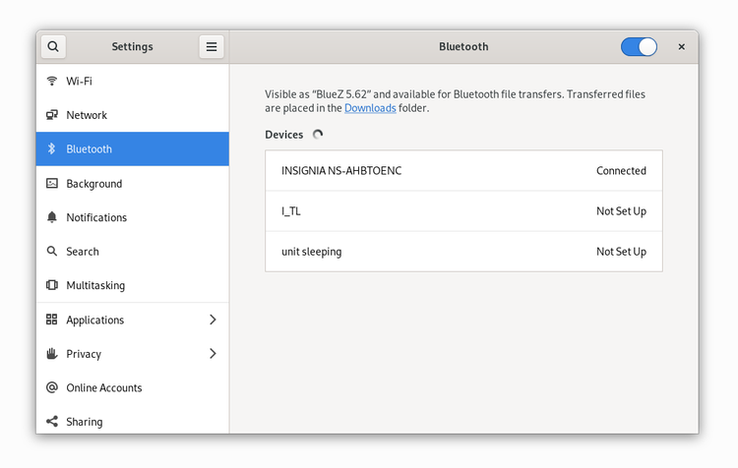Image resolution: width=738 pixels, height=468 pixels.
Task: Click the Bluetooth symbol icon in sidebar
Action: (52, 148)
